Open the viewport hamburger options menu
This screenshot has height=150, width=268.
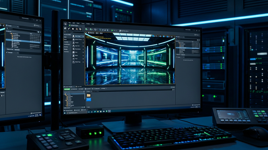pos(86,33)
